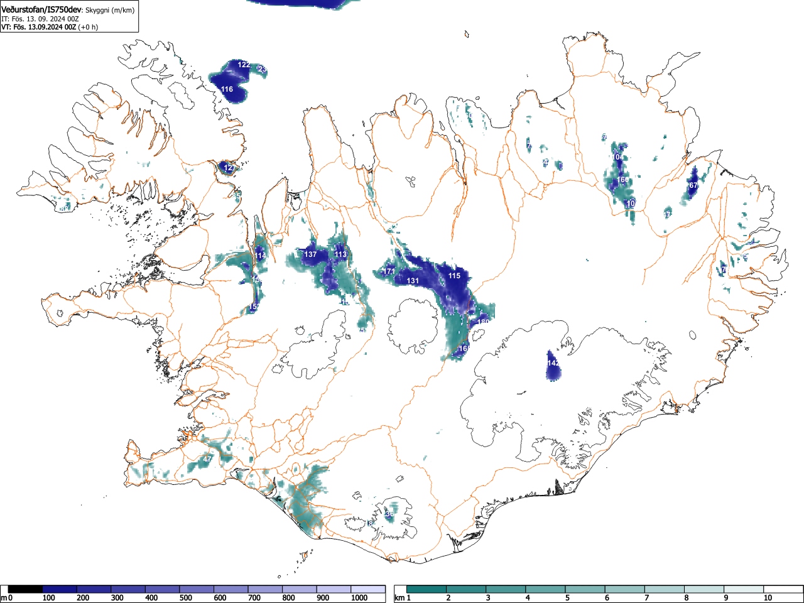Click the 'm 0' label on meter scale

coord(7,598)
